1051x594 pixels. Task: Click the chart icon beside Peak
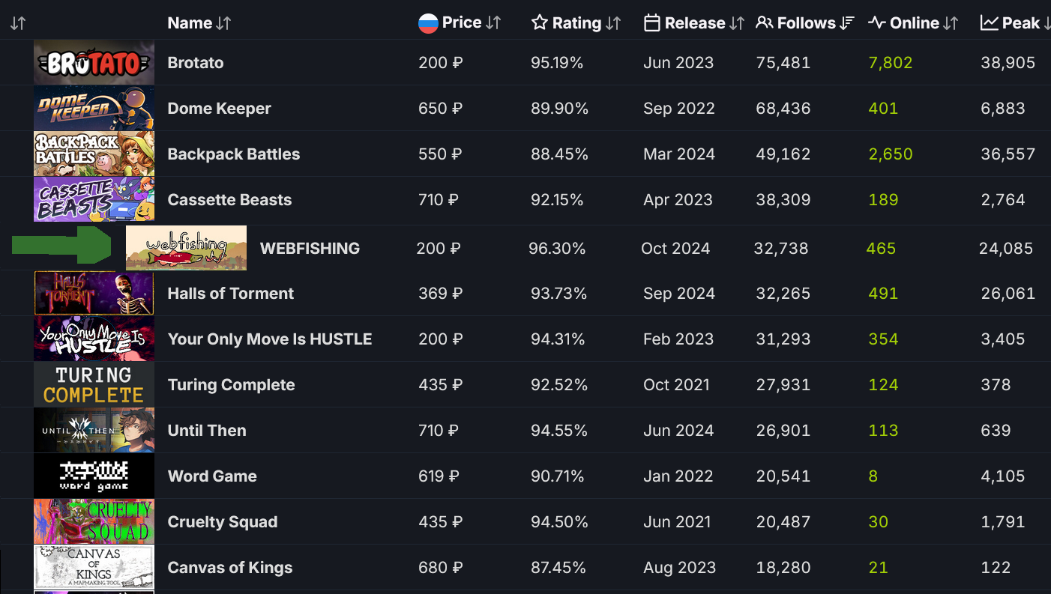[x=990, y=23]
